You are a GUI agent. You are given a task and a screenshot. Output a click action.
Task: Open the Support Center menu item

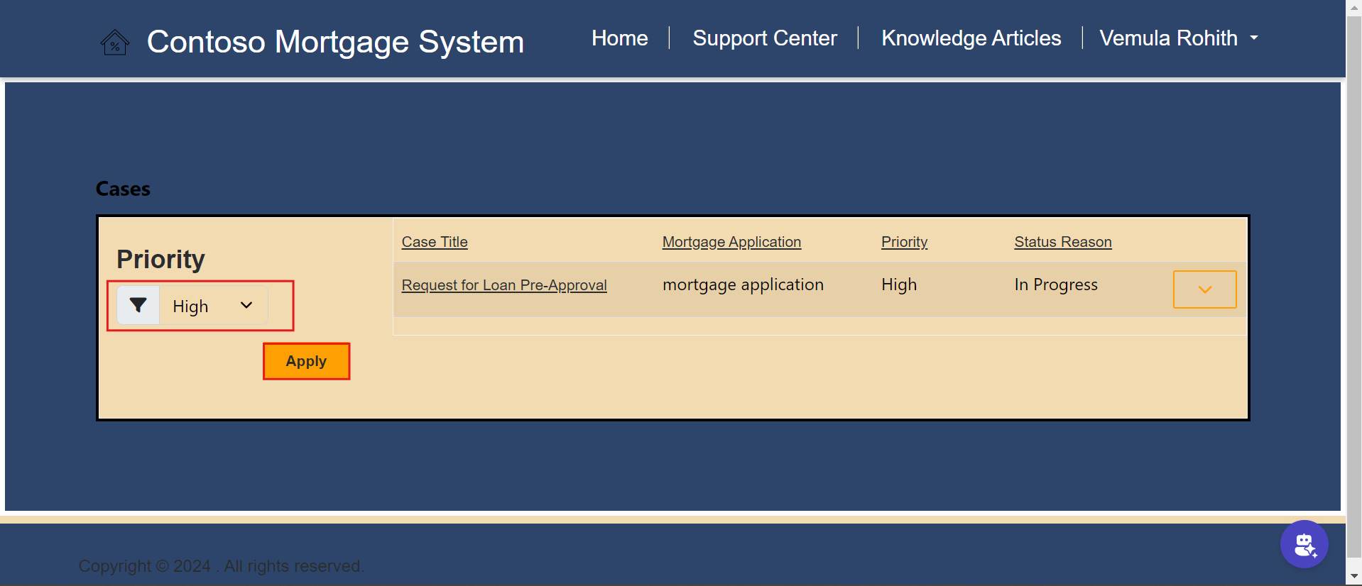pyautogui.click(x=764, y=38)
